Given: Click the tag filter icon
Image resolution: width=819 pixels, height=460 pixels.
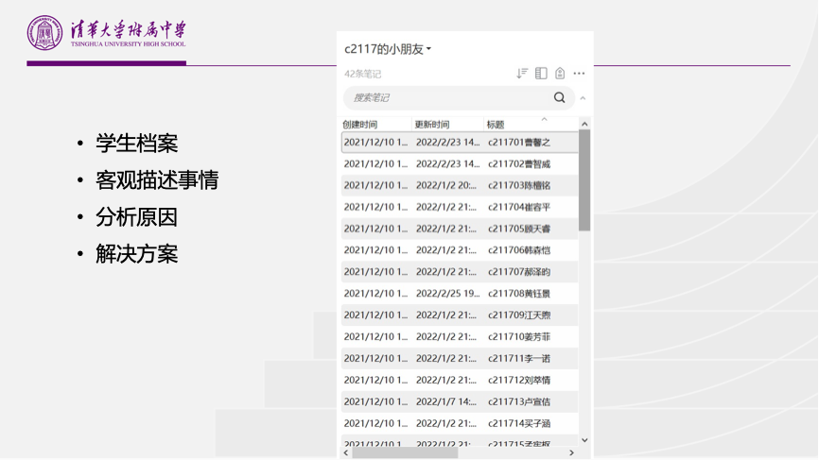Looking at the screenshot, I should coord(560,74).
